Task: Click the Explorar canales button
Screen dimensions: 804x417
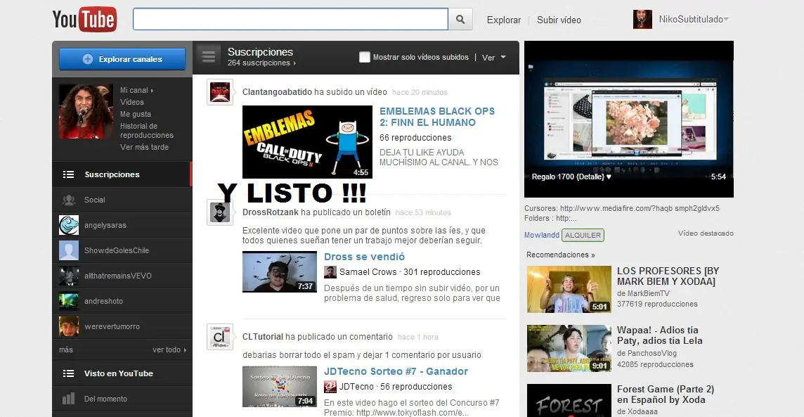Action: tap(122, 59)
